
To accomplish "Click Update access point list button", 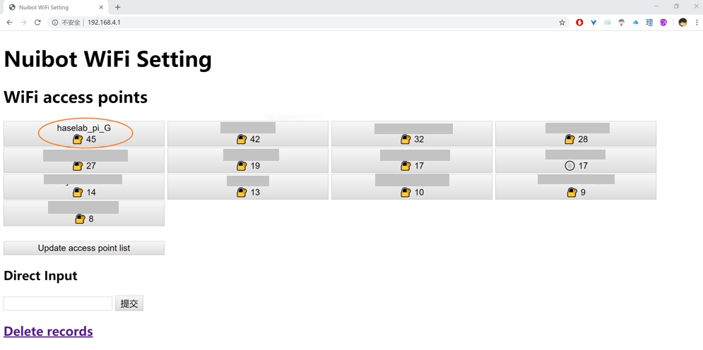I will click(x=84, y=248).
